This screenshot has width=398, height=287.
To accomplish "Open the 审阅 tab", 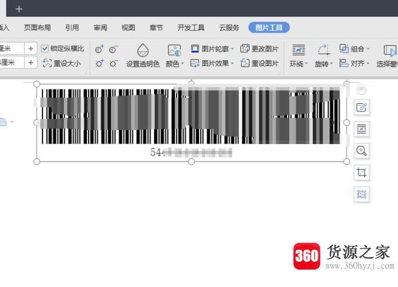I will point(100,27).
